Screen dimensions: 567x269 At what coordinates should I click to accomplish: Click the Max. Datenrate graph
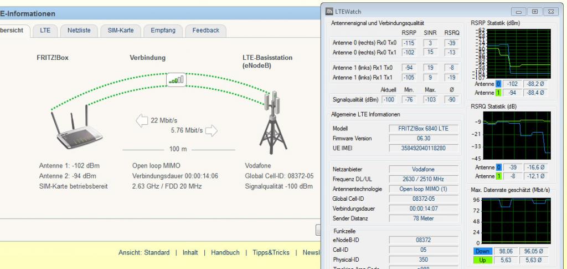pyautogui.click(x=517, y=220)
